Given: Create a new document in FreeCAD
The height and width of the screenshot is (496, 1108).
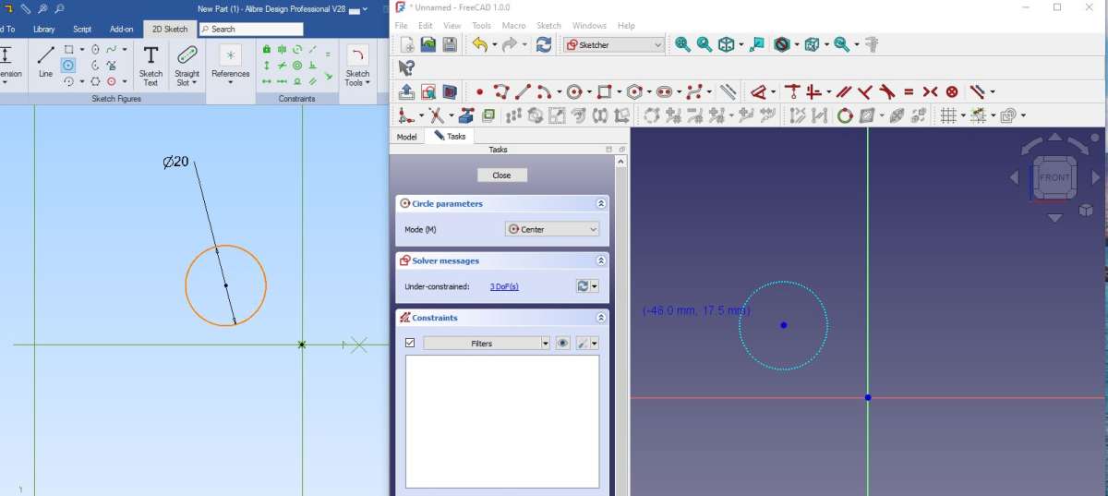Looking at the screenshot, I should tap(407, 44).
